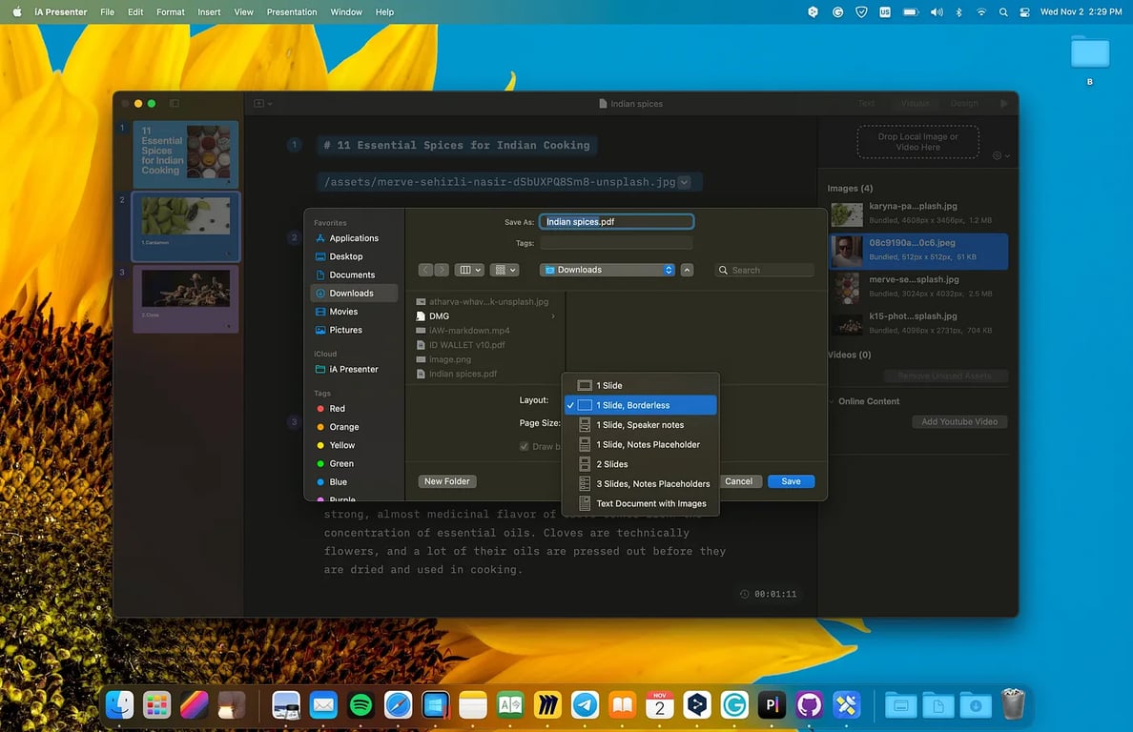Open the Downloads location dropdown
1133x732 pixels.
coord(607,270)
